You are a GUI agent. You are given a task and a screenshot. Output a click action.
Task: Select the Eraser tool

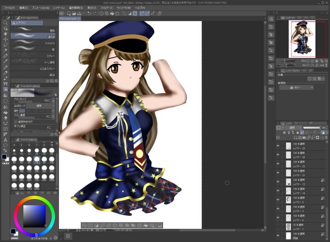click(x=5, y=118)
